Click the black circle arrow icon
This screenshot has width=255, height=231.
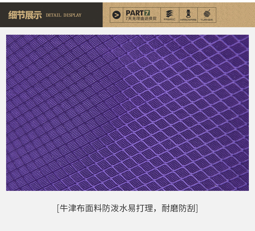[116, 15]
